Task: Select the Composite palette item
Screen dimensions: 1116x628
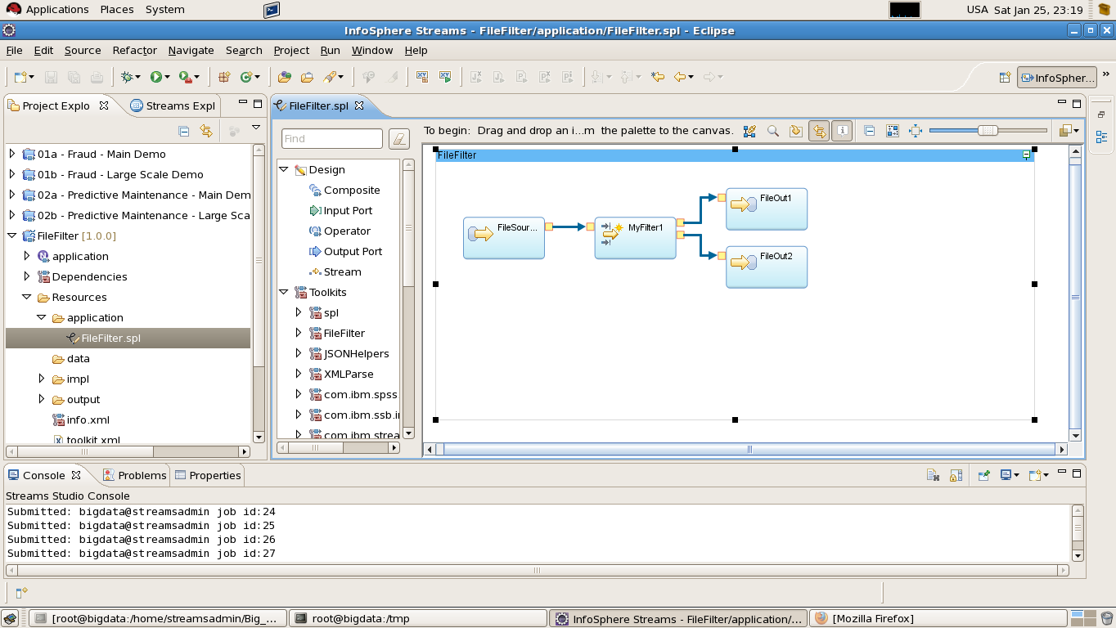Action: (x=344, y=190)
